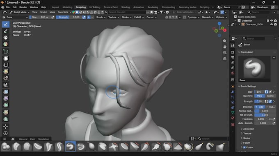
Task: Open the Modifiers wrench properties tab
Action: click(233, 92)
